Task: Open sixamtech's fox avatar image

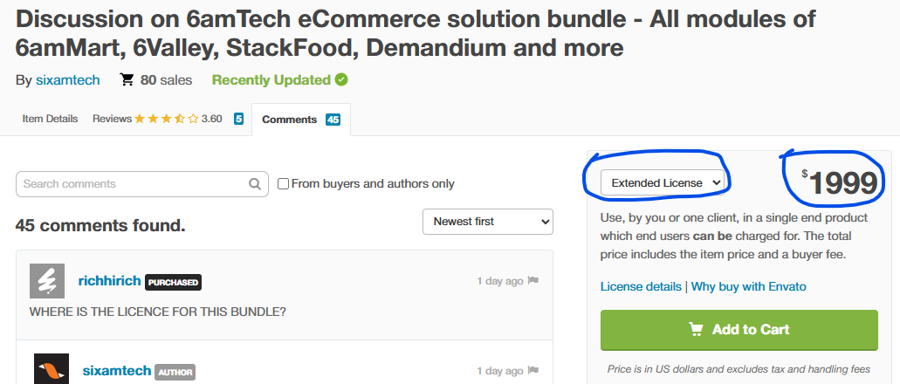Action: click(x=52, y=368)
